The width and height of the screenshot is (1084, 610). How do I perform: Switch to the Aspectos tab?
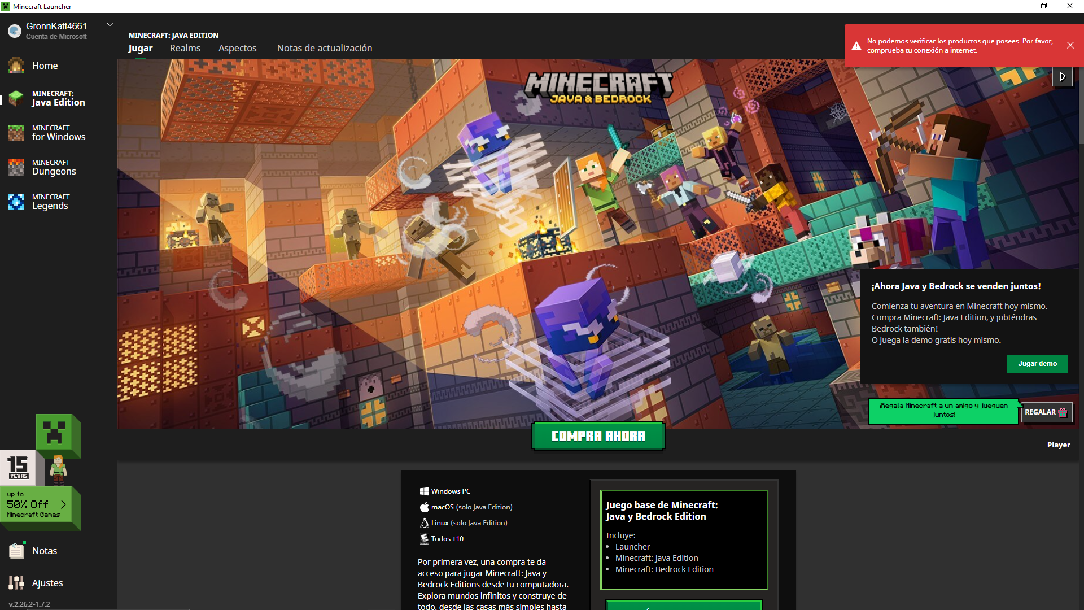237,49
